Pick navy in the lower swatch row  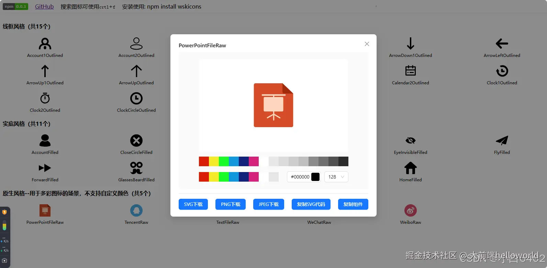point(244,177)
